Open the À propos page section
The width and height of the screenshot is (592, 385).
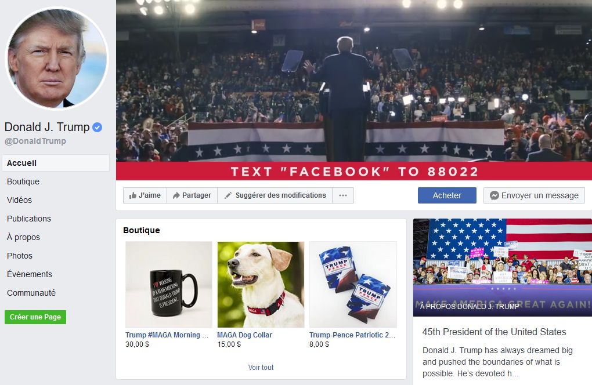[x=23, y=237]
